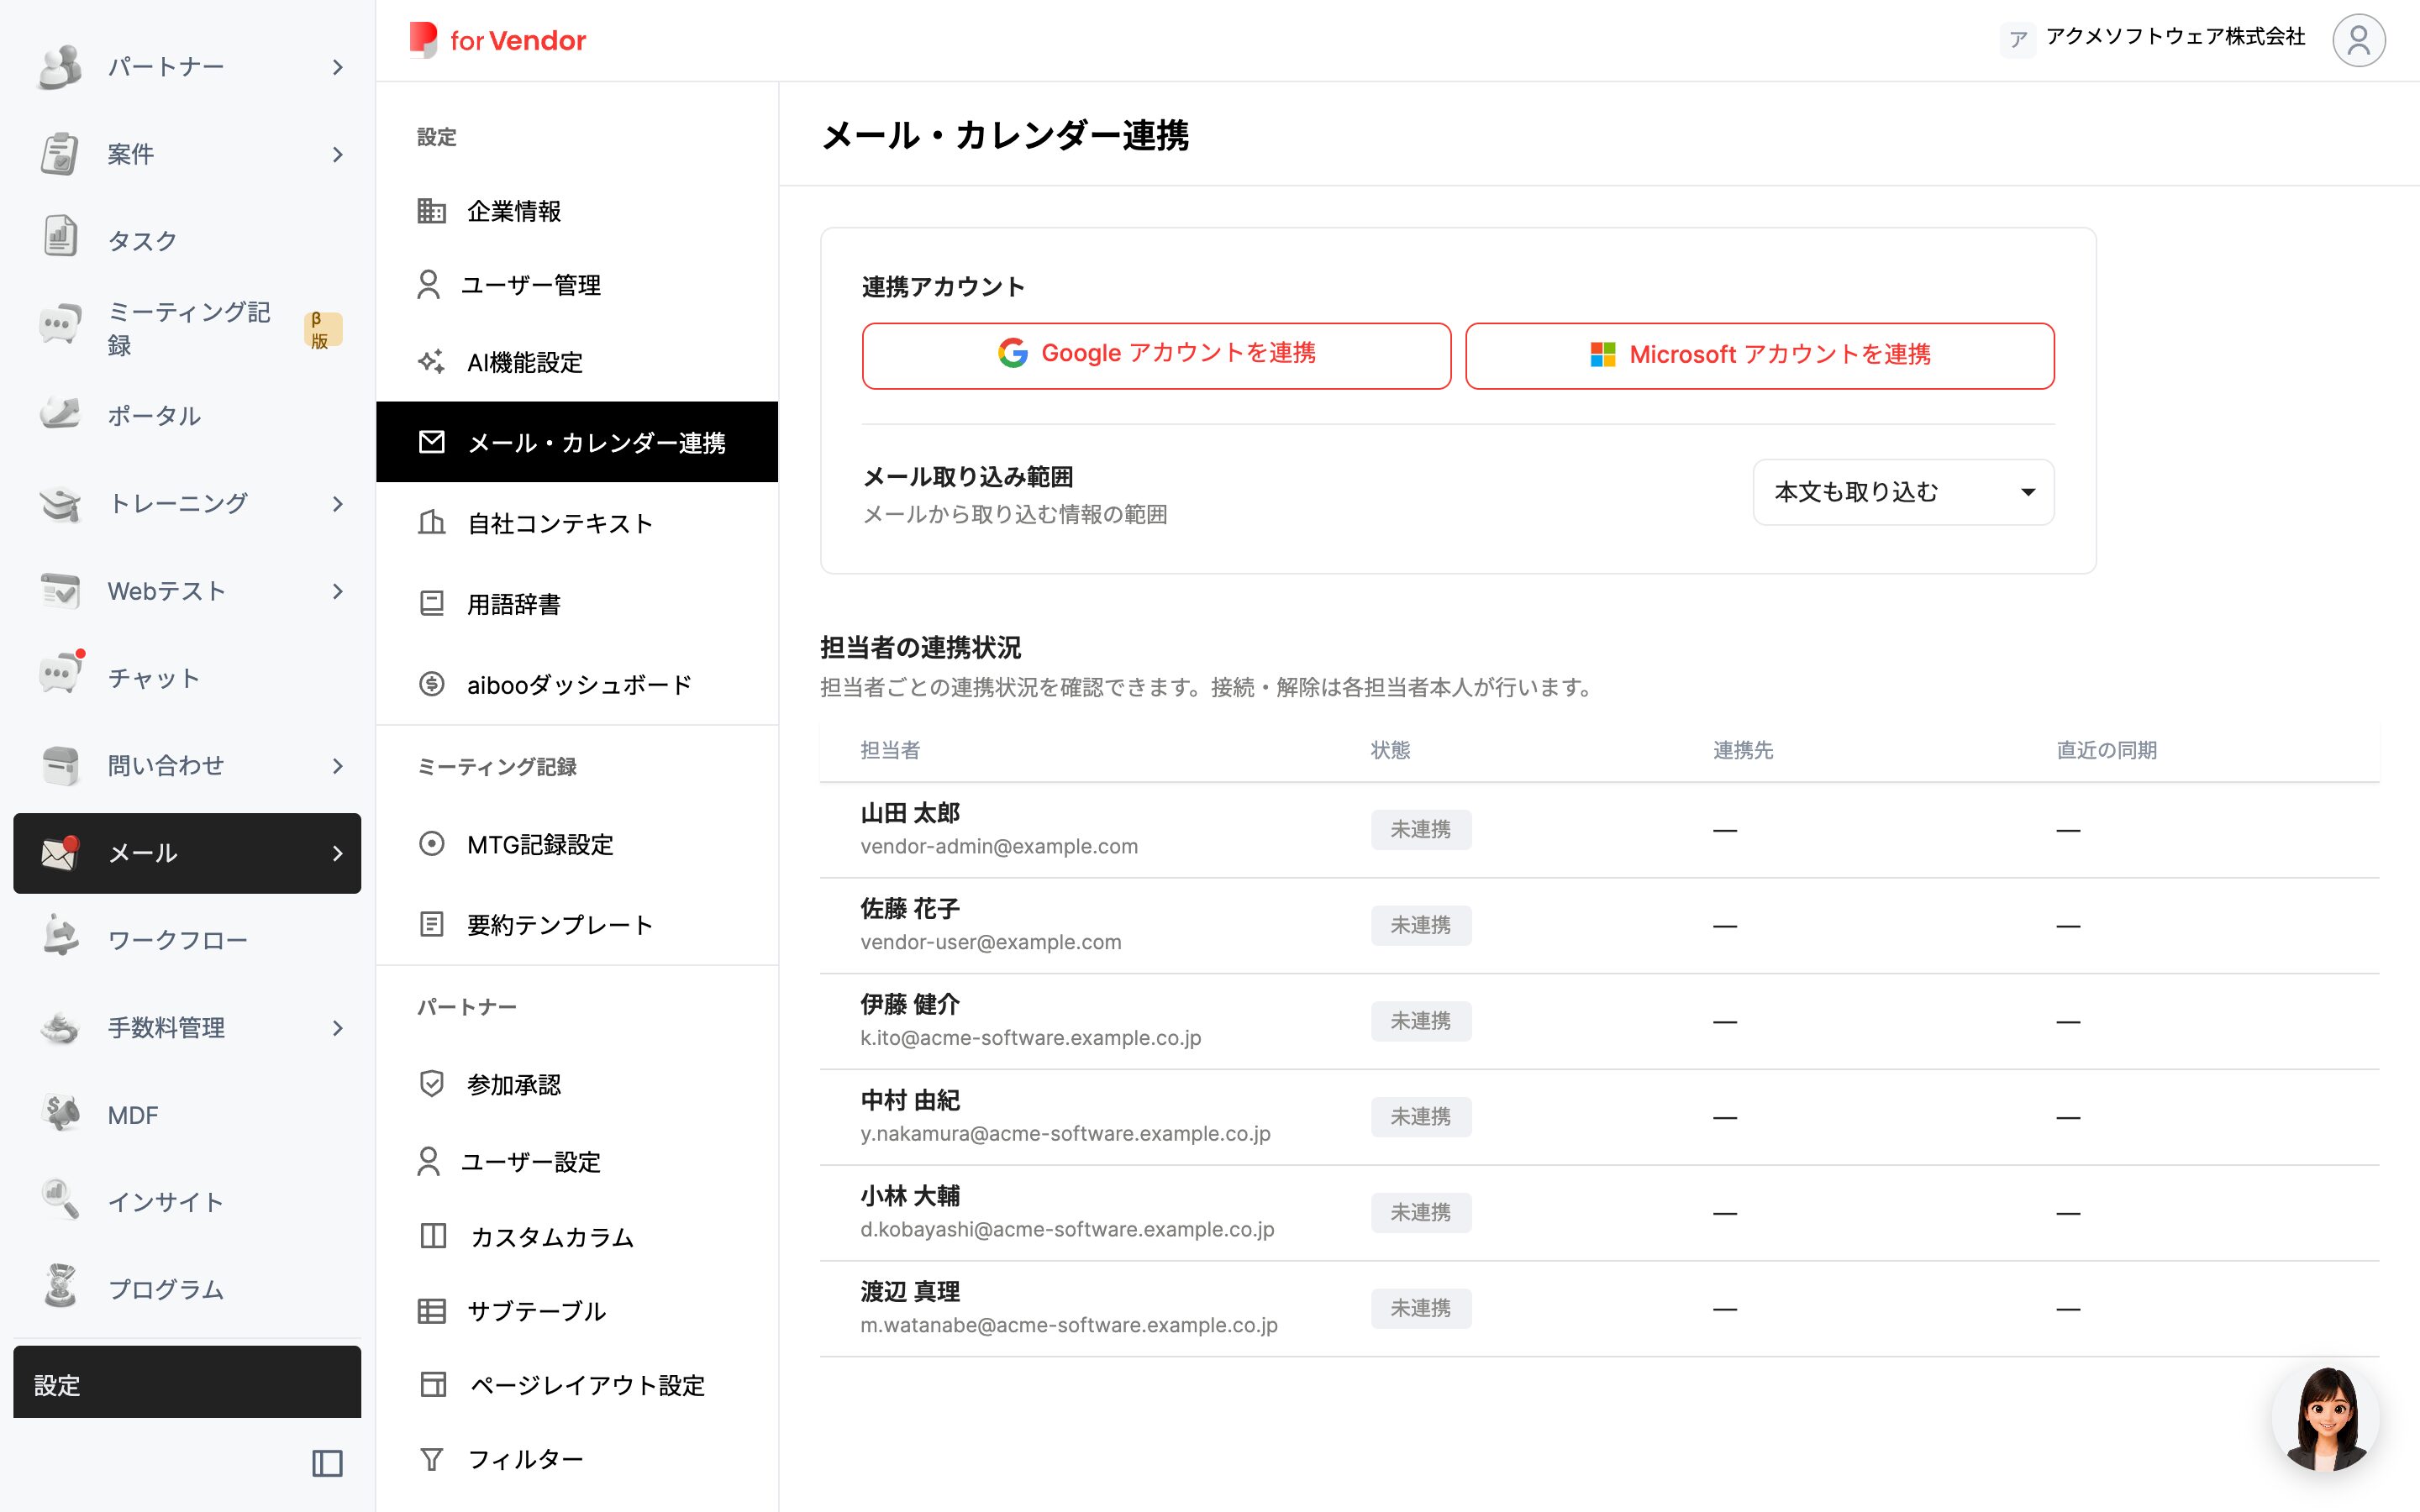Expand the Webテスト sidebar chevron
Screen dimensions: 2420x1512
(x=337, y=591)
